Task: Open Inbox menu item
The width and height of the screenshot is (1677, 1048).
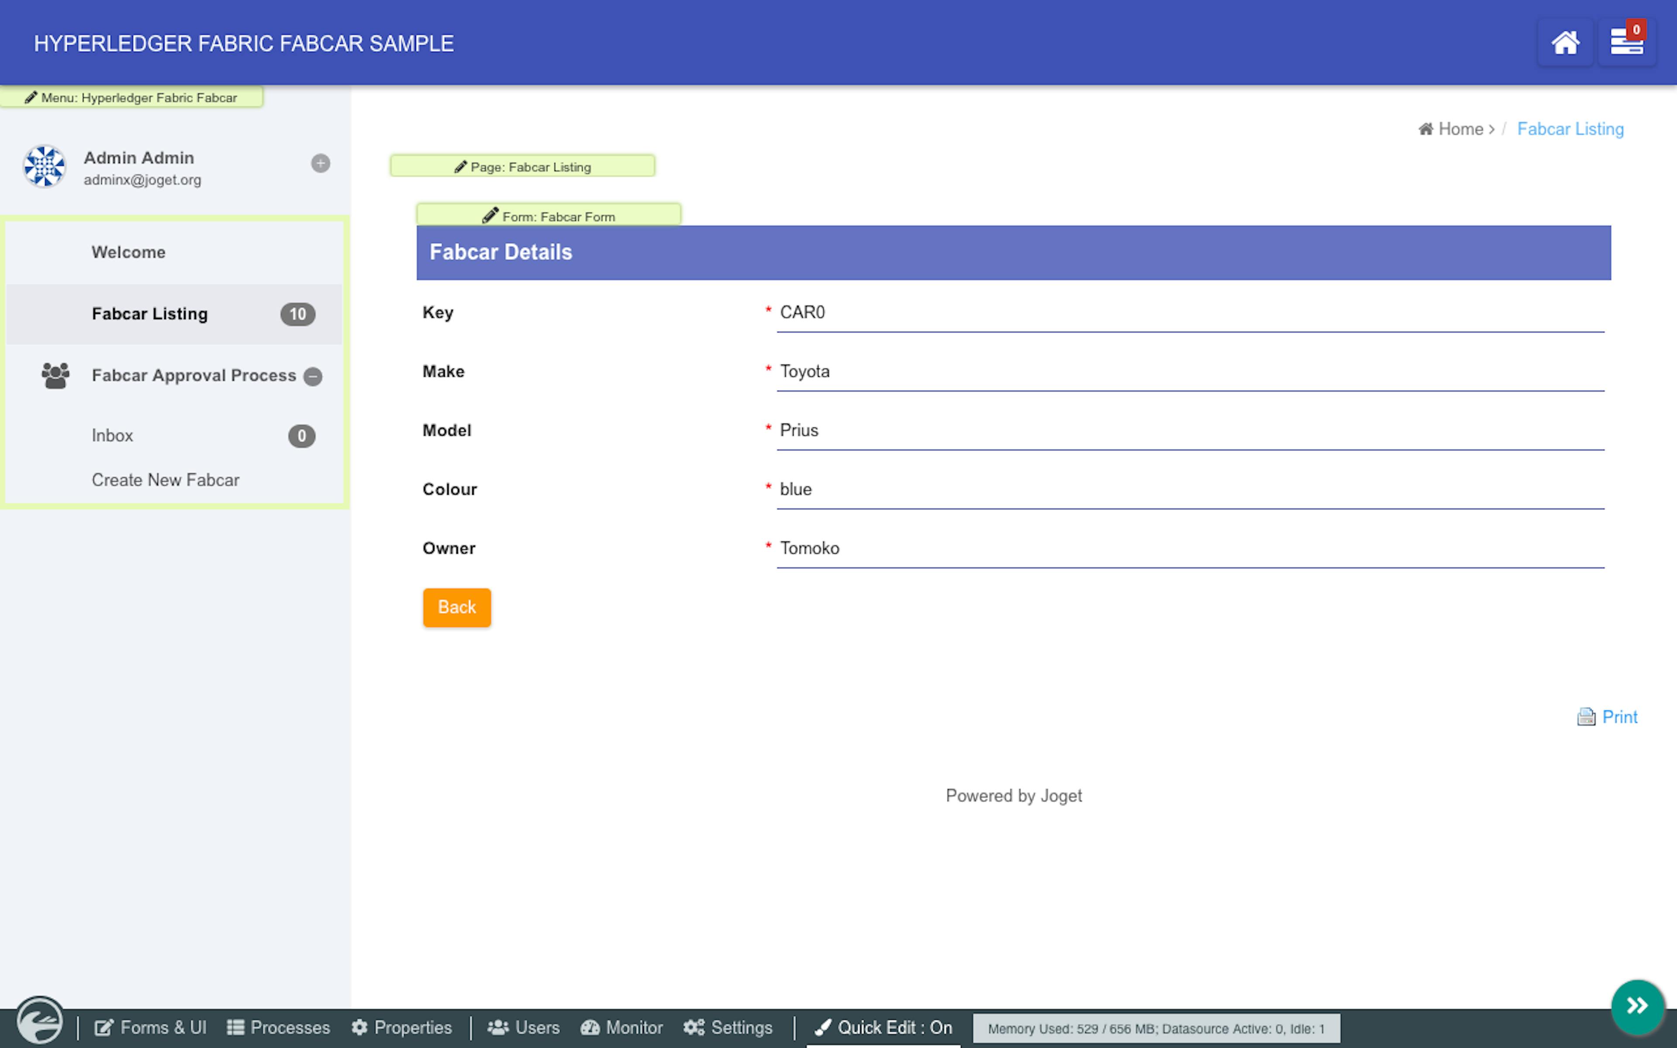Action: tap(112, 435)
